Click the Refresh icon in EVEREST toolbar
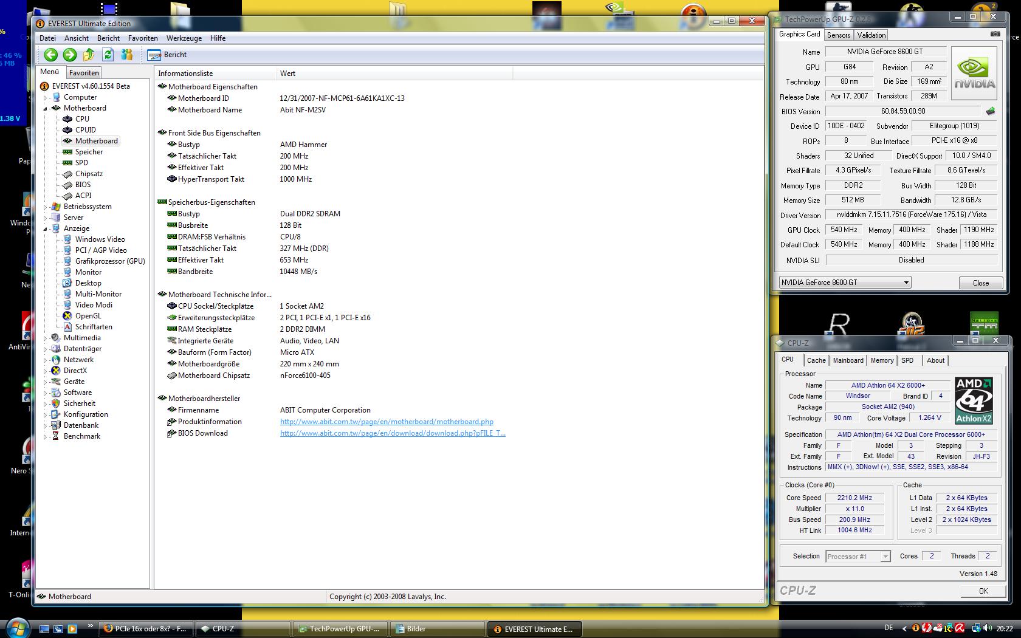Screen dimensions: 1021x638 tap(108, 55)
